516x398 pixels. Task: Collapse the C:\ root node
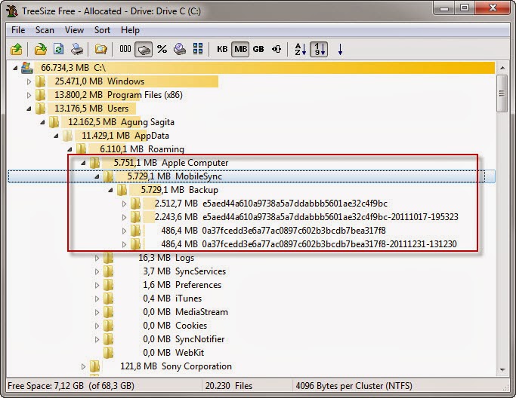(x=15, y=68)
